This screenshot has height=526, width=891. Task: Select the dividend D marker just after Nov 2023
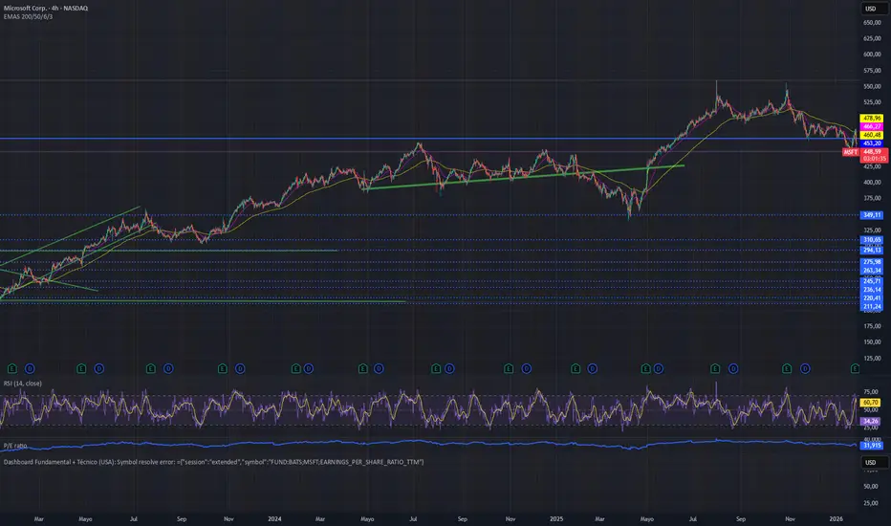click(240, 368)
